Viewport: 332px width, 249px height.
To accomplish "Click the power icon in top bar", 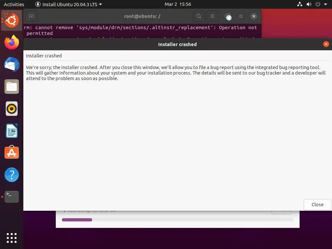I will [x=318, y=4].
